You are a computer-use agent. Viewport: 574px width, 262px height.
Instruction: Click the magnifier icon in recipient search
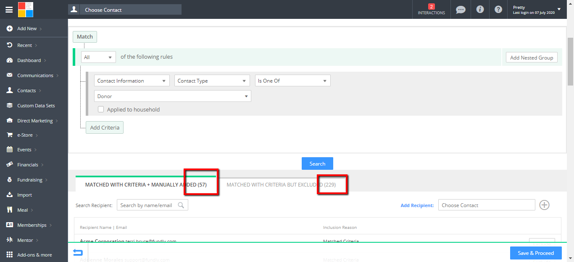pyautogui.click(x=181, y=205)
